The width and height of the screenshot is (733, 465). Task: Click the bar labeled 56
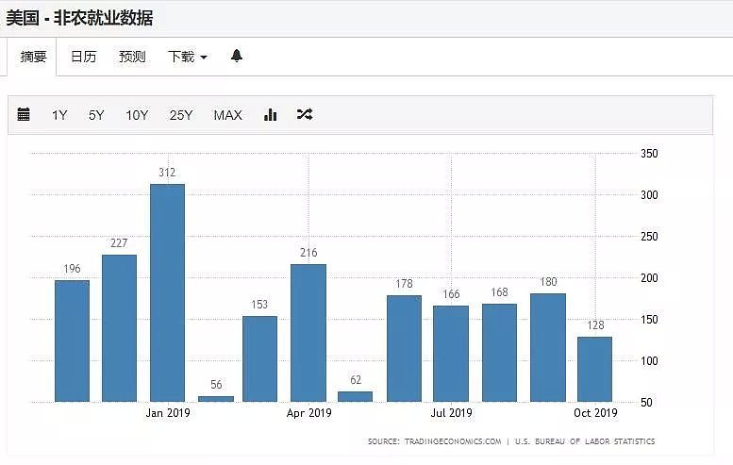(216, 399)
